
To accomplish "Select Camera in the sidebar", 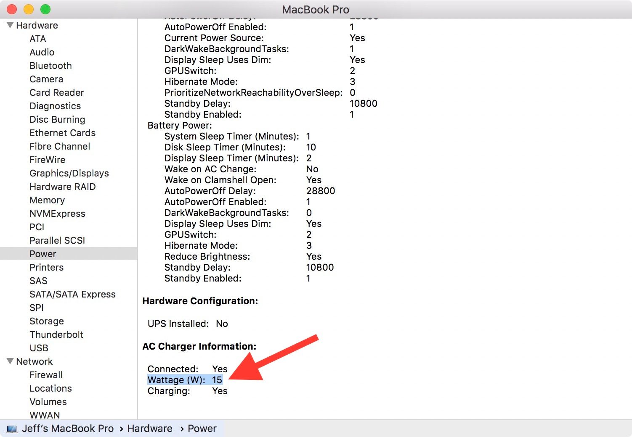I will pyautogui.click(x=46, y=79).
